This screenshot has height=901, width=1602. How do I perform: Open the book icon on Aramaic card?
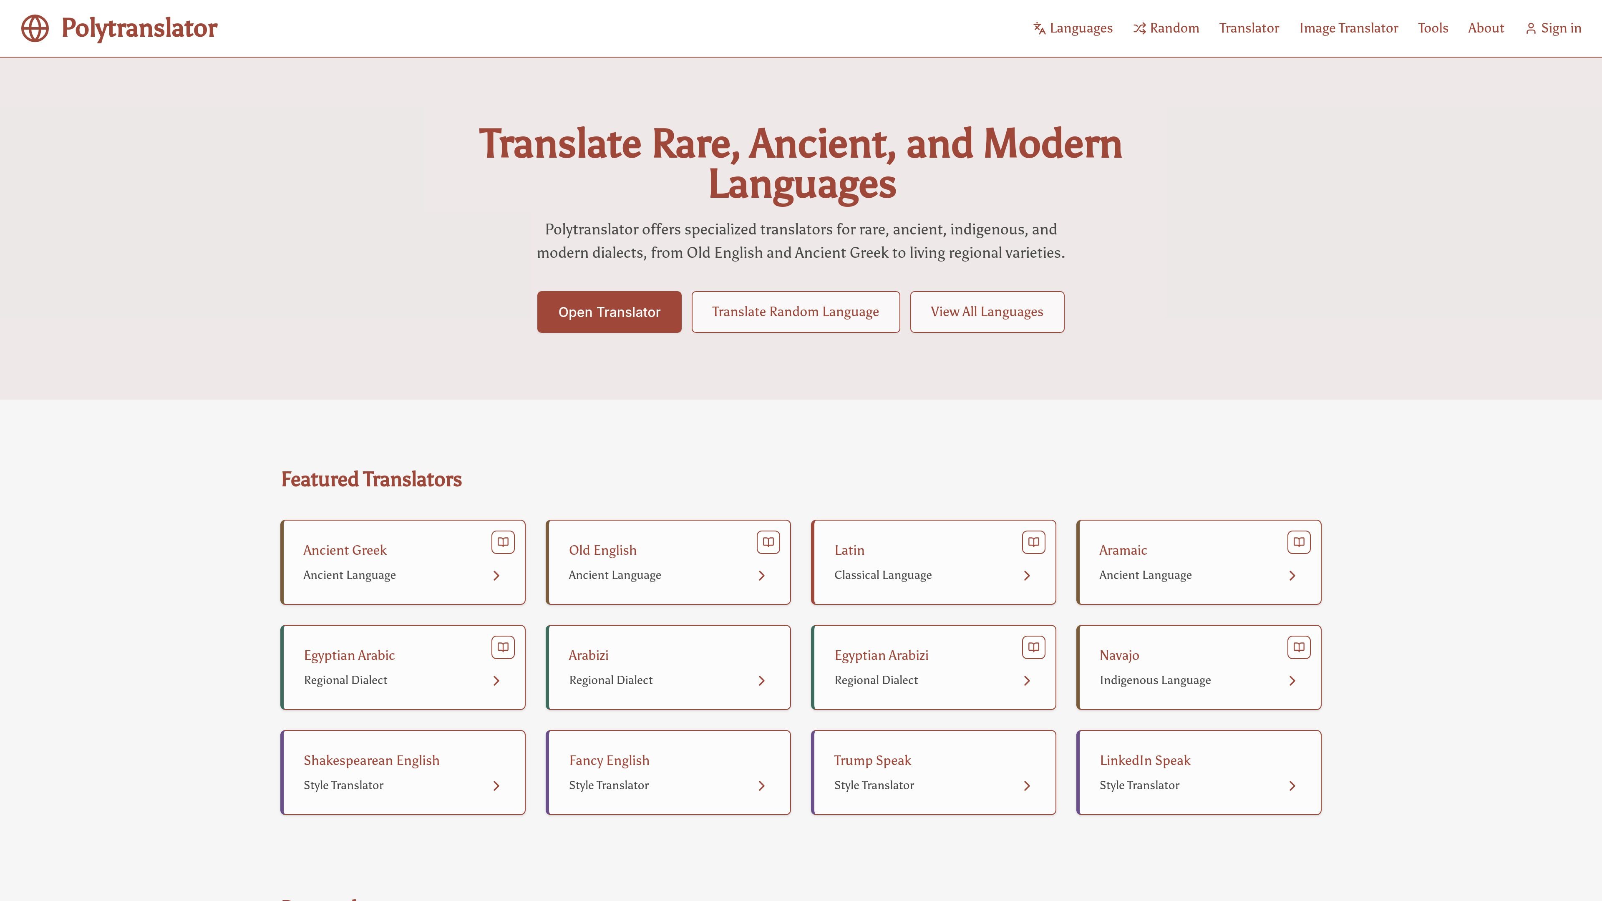1299,542
